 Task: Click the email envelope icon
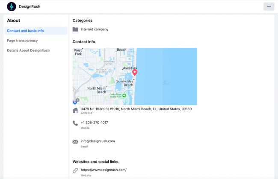[75, 142]
